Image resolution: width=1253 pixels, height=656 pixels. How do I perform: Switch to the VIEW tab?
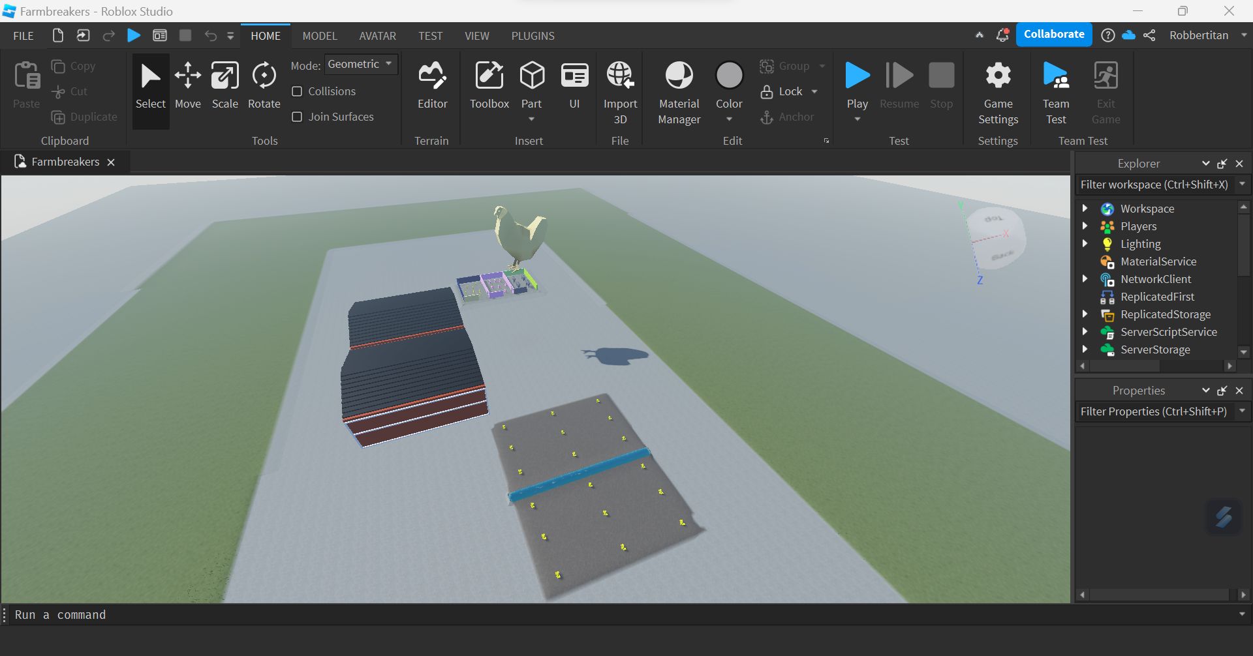pos(477,36)
